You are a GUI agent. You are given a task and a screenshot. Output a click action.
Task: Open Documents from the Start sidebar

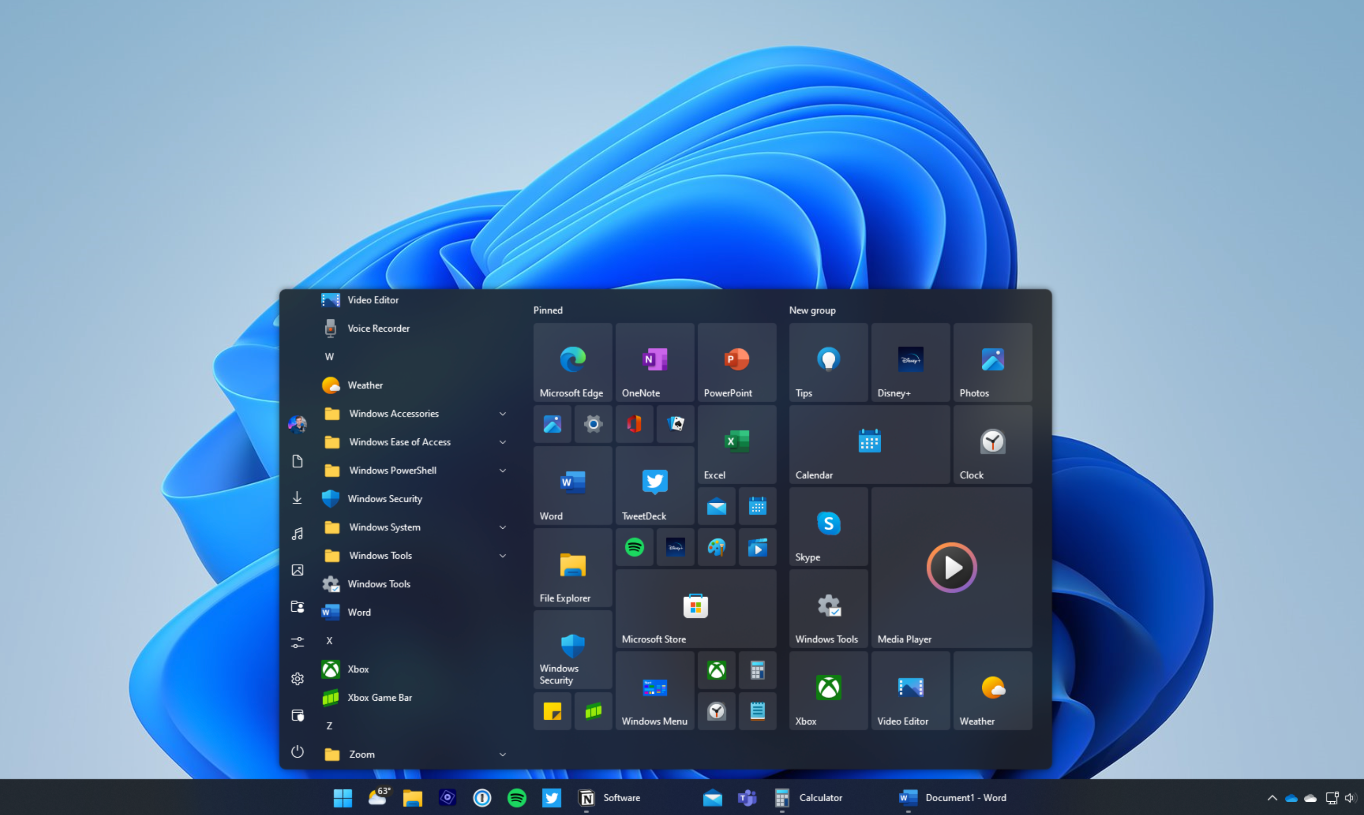(x=297, y=462)
